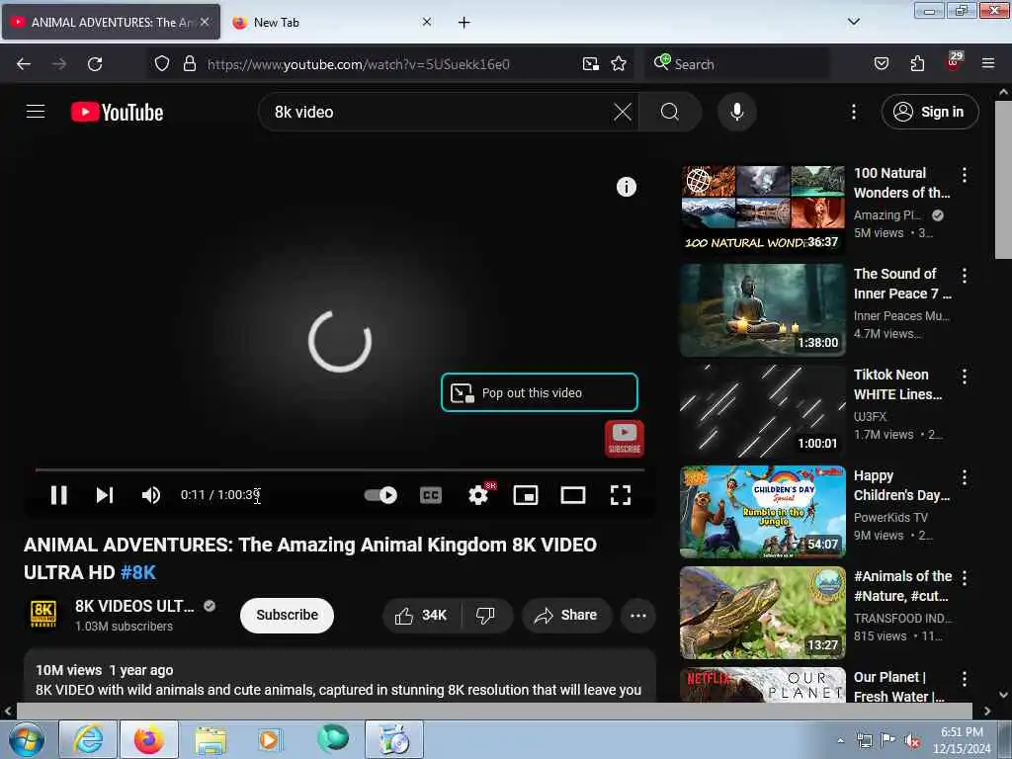Click the #8K hashtag link

coord(138,572)
